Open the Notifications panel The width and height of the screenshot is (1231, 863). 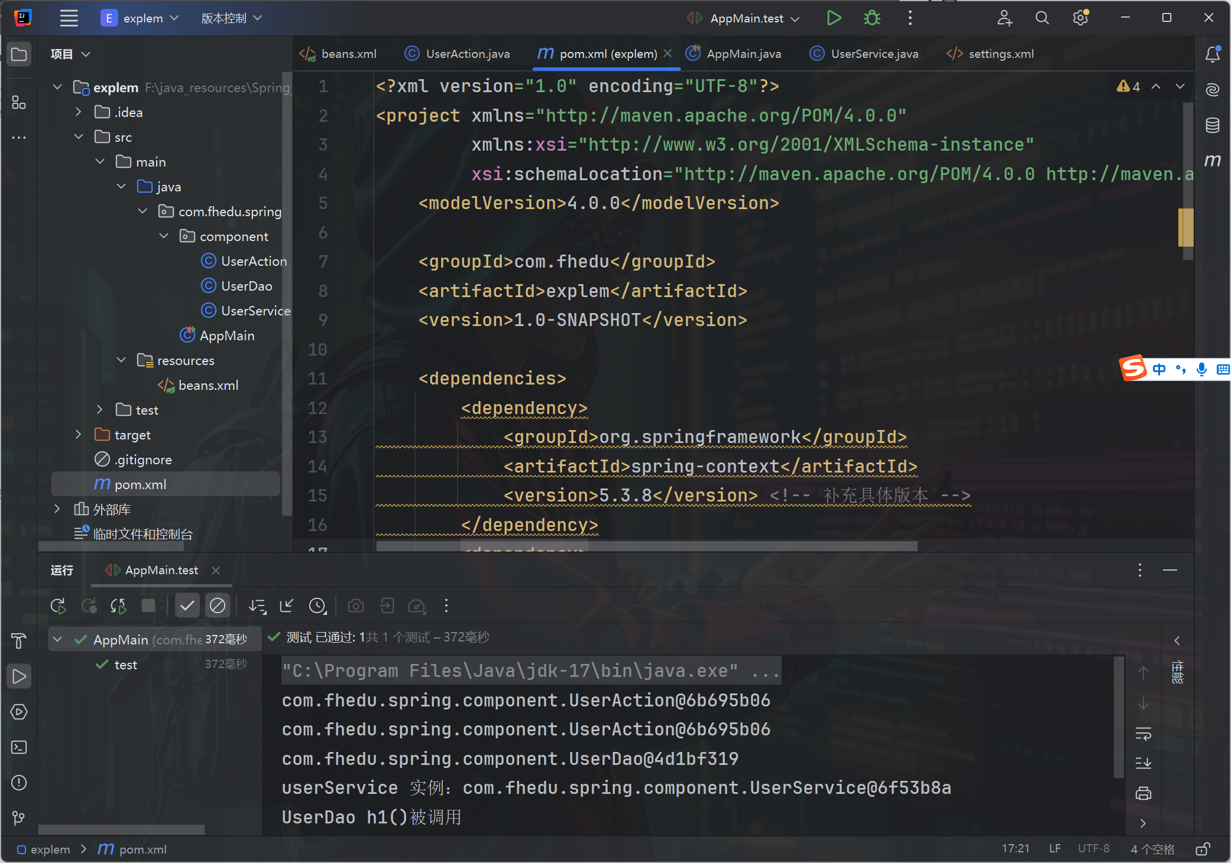pos(1213,54)
